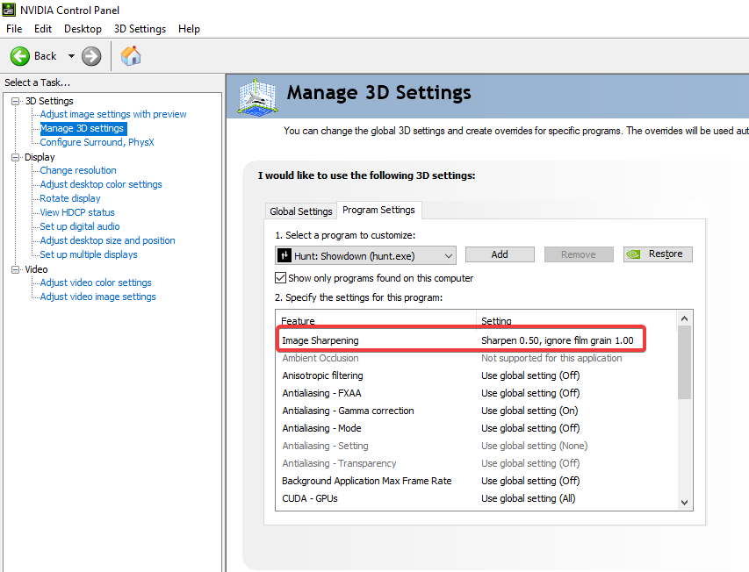Collapse the Display tree node
The height and width of the screenshot is (572, 749).
coord(16,157)
